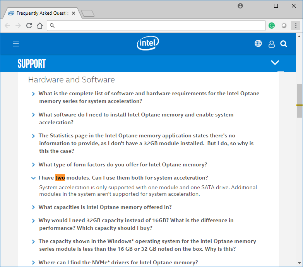Viewport: 303px width, 267px height.
Task: Click 'I have two modules' question title
Action: [x=123, y=178]
